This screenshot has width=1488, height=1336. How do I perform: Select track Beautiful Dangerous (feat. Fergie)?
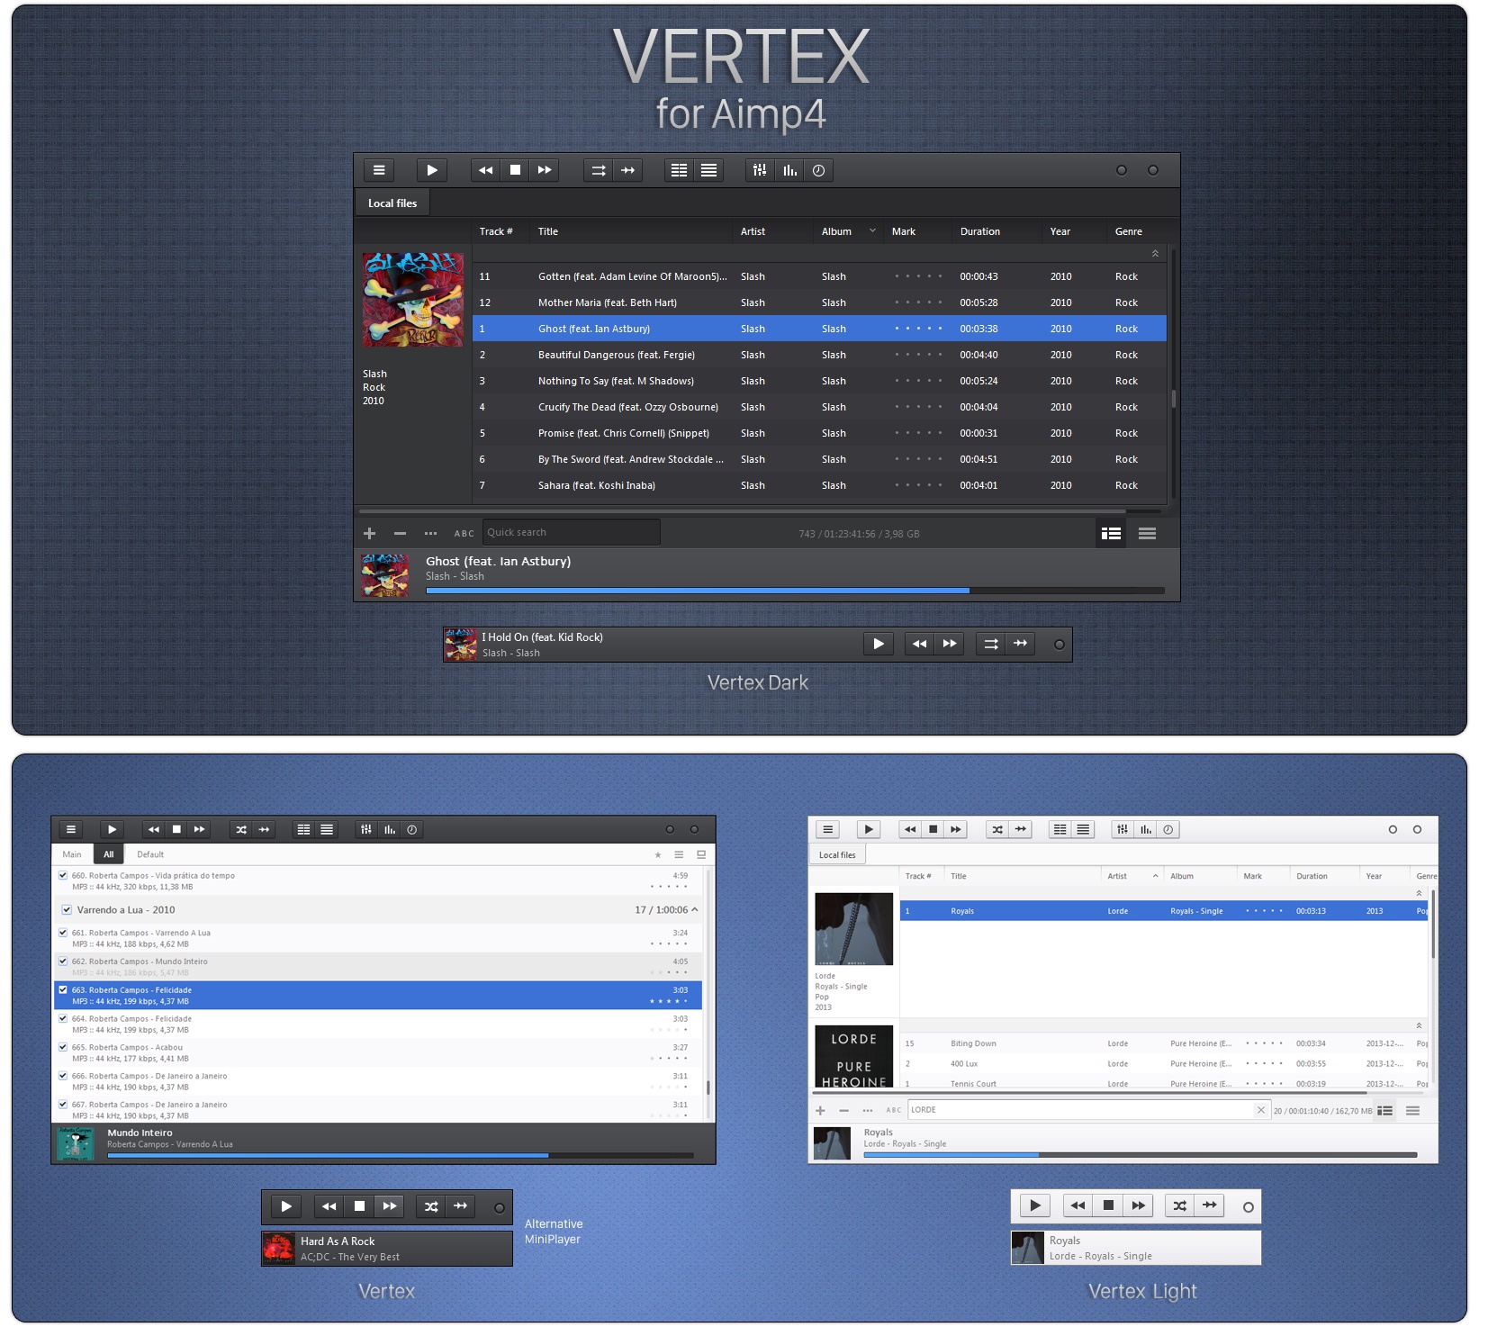click(x=819, y=355)
